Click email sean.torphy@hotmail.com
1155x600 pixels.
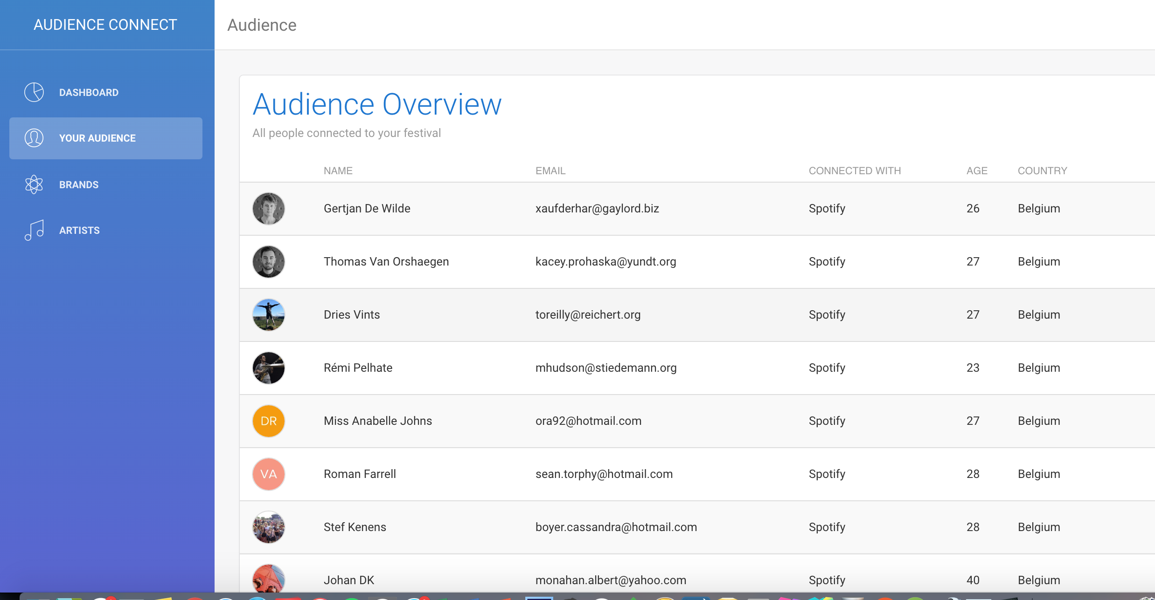point(604,474)
